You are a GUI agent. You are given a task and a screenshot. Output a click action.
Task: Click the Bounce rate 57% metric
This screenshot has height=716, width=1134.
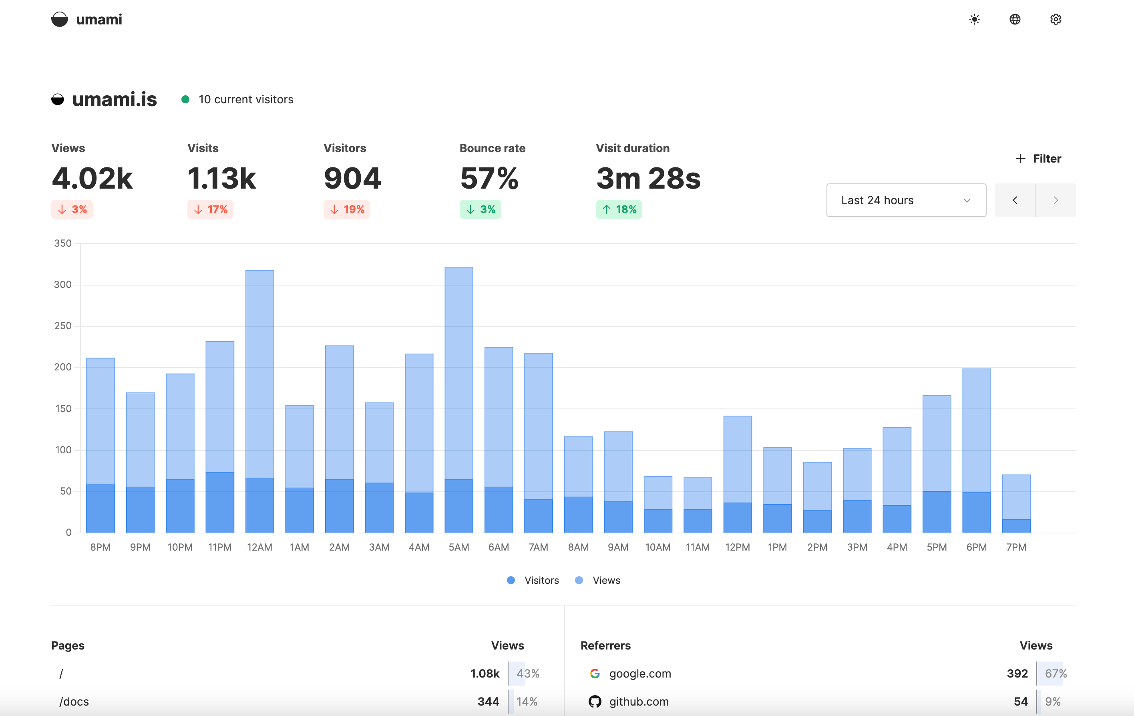coord(489,179)
